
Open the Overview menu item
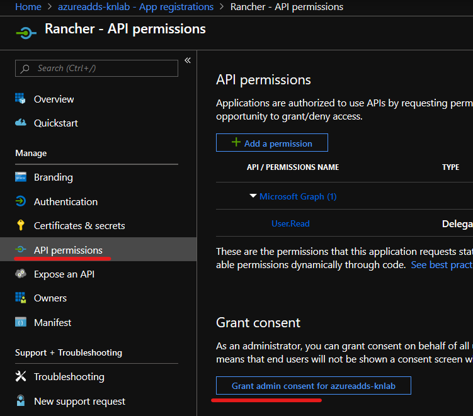point(54,99)
